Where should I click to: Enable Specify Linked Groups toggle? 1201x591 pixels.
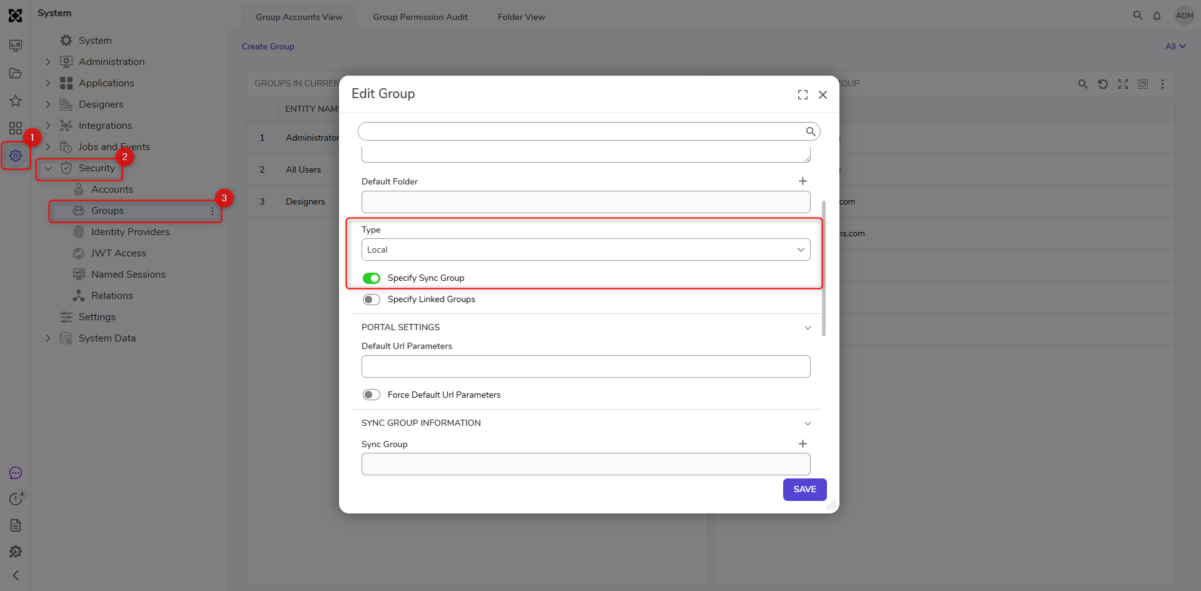(372, 300)
